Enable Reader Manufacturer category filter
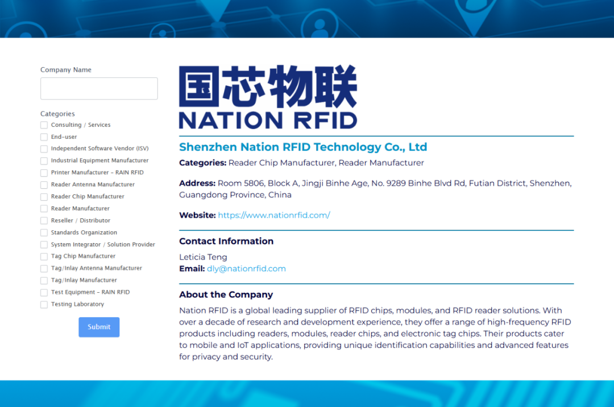Viewport: 614px width, 407px height. [44, 209]
